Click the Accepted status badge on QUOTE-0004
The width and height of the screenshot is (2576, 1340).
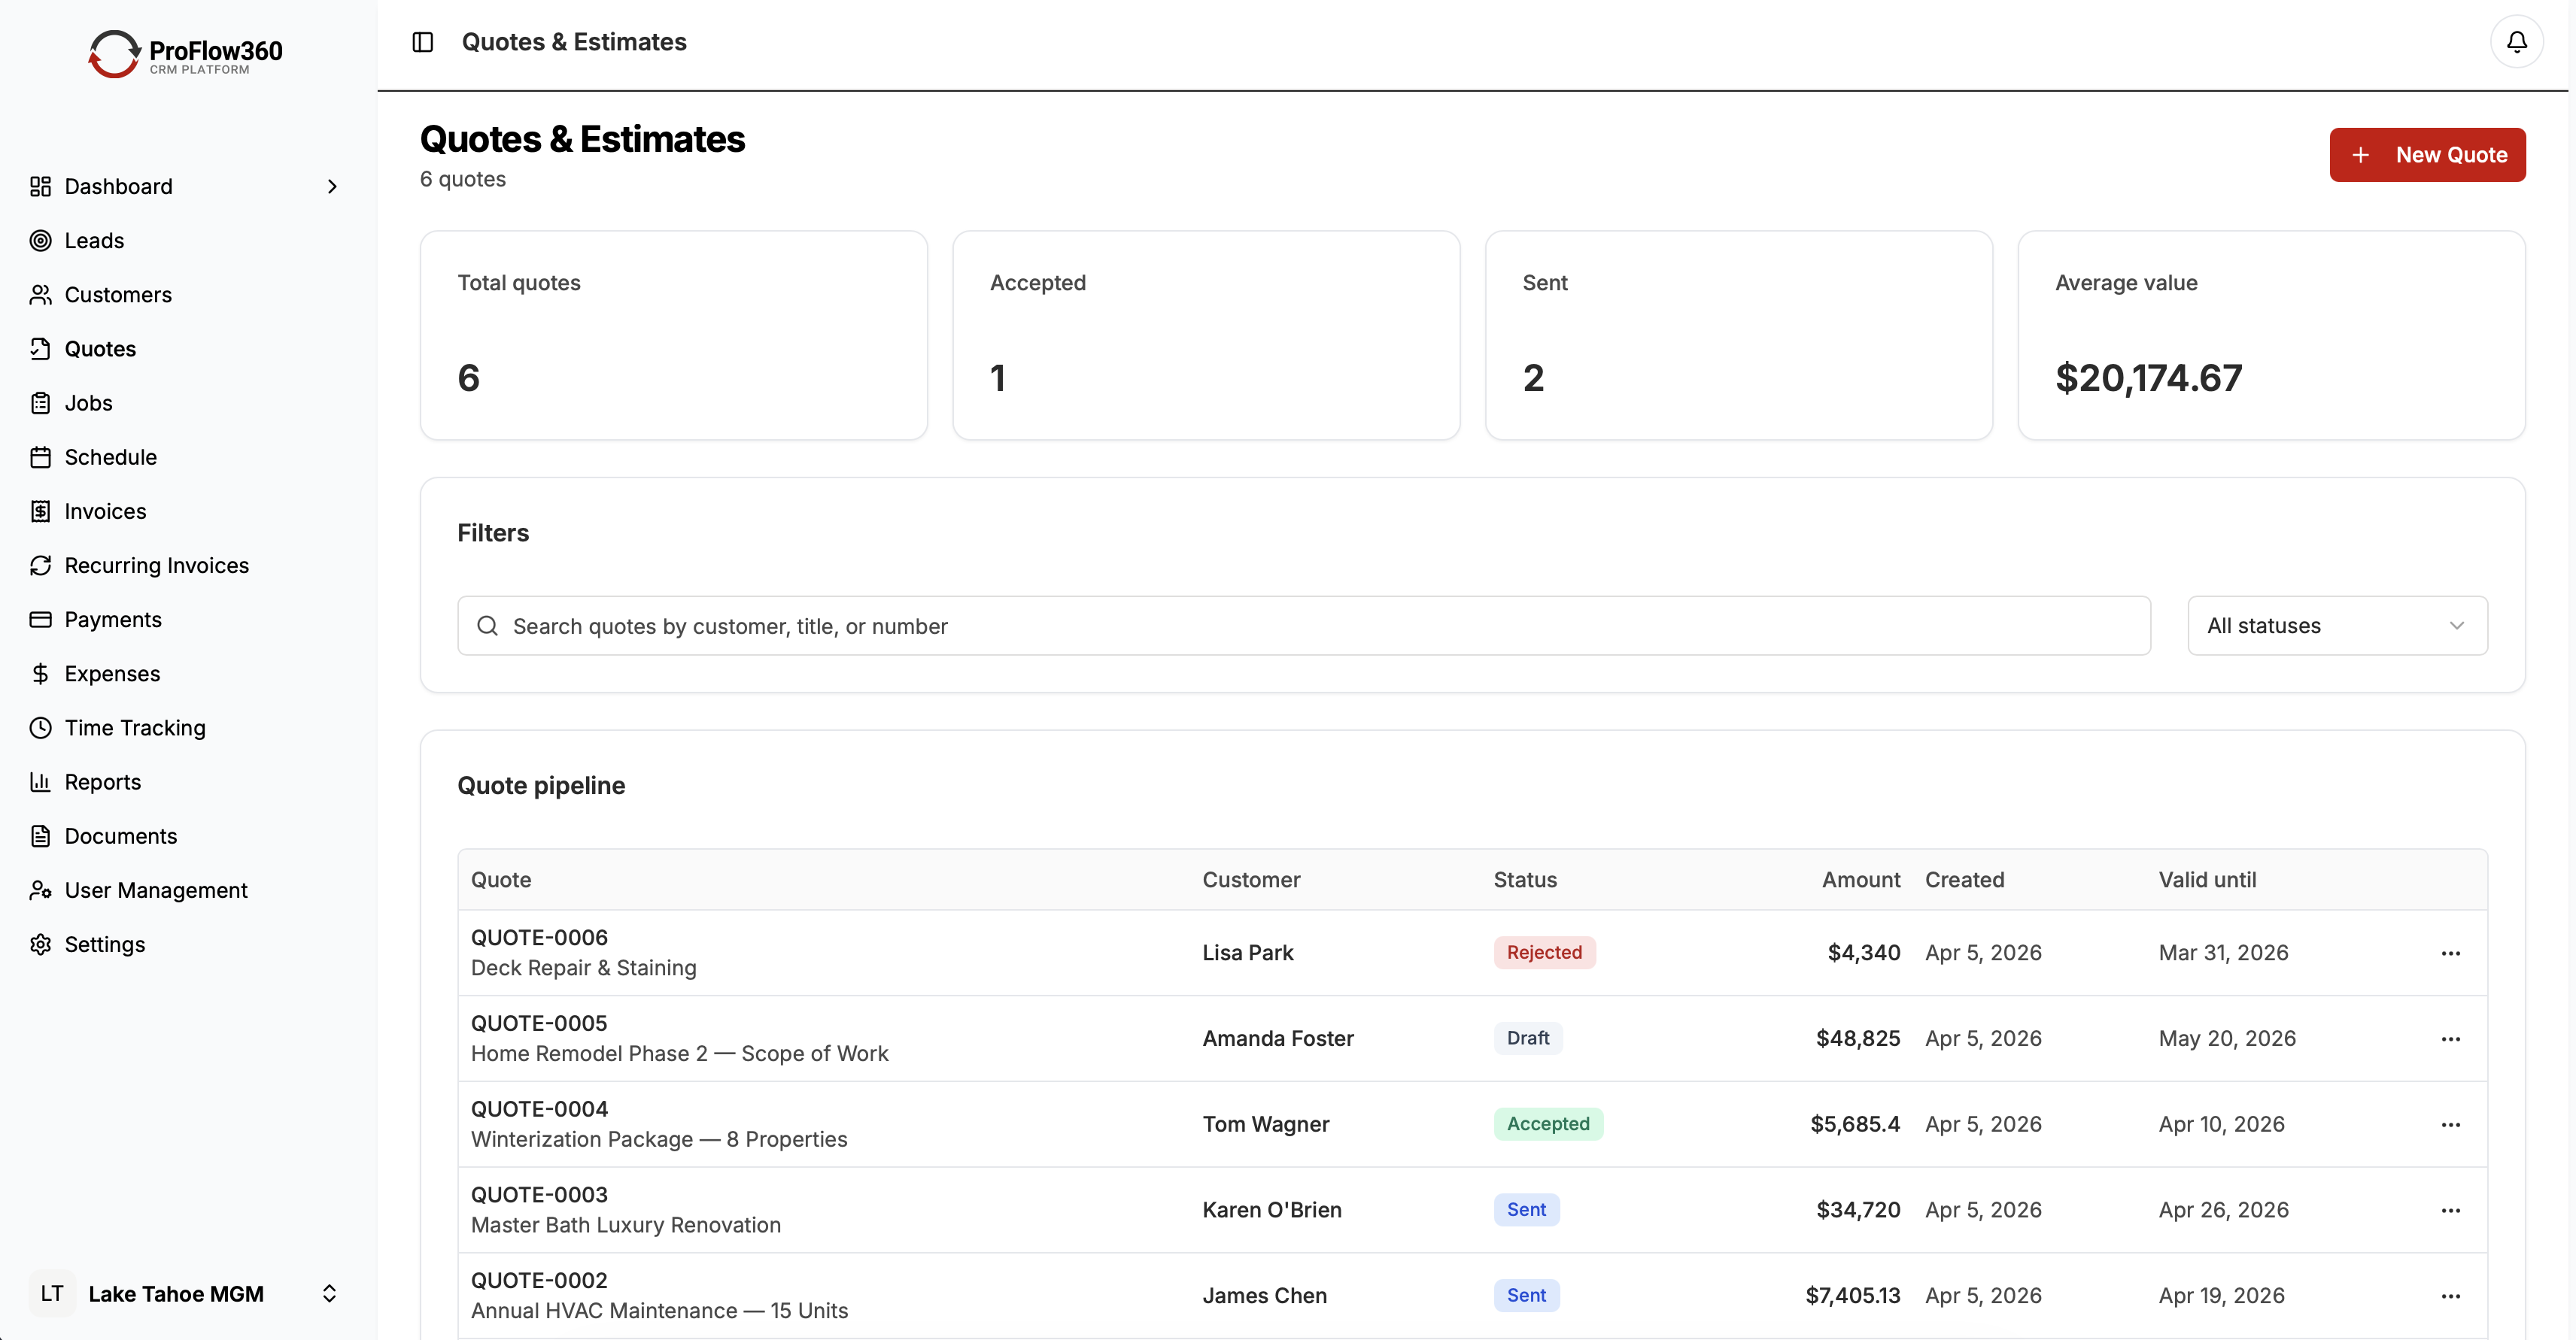tap(1548, 1123)
